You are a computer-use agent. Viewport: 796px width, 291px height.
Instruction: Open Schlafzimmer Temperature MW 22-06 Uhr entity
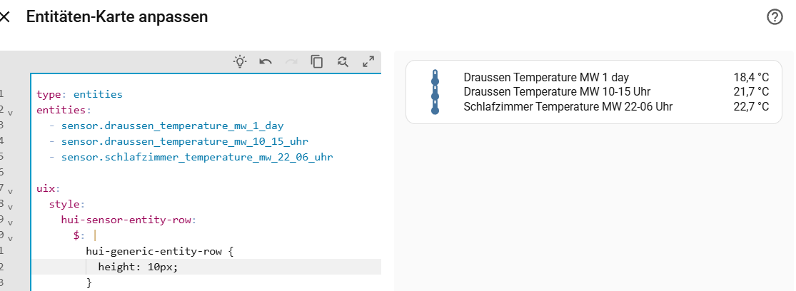pyautogui.click(x=568, y=107)
